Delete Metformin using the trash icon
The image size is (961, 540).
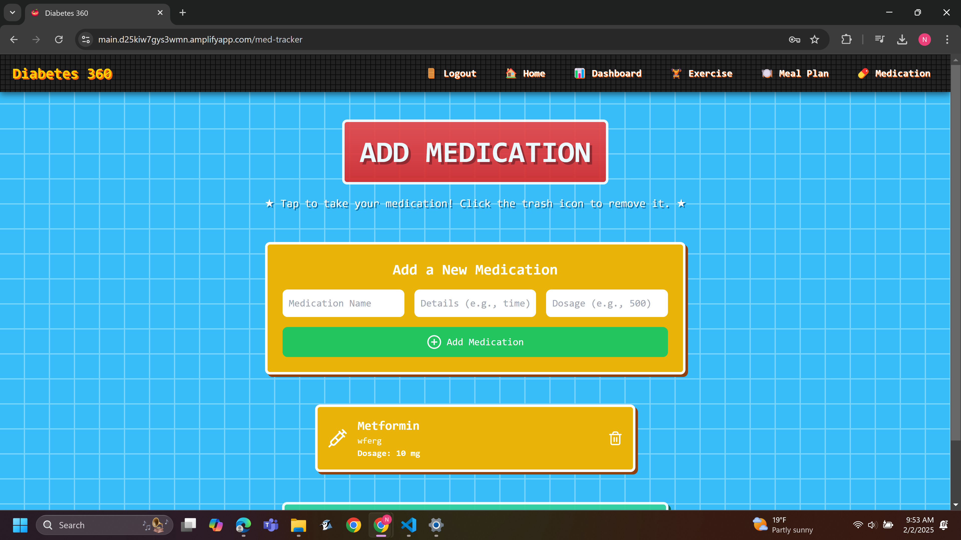(x=615, y=438)
